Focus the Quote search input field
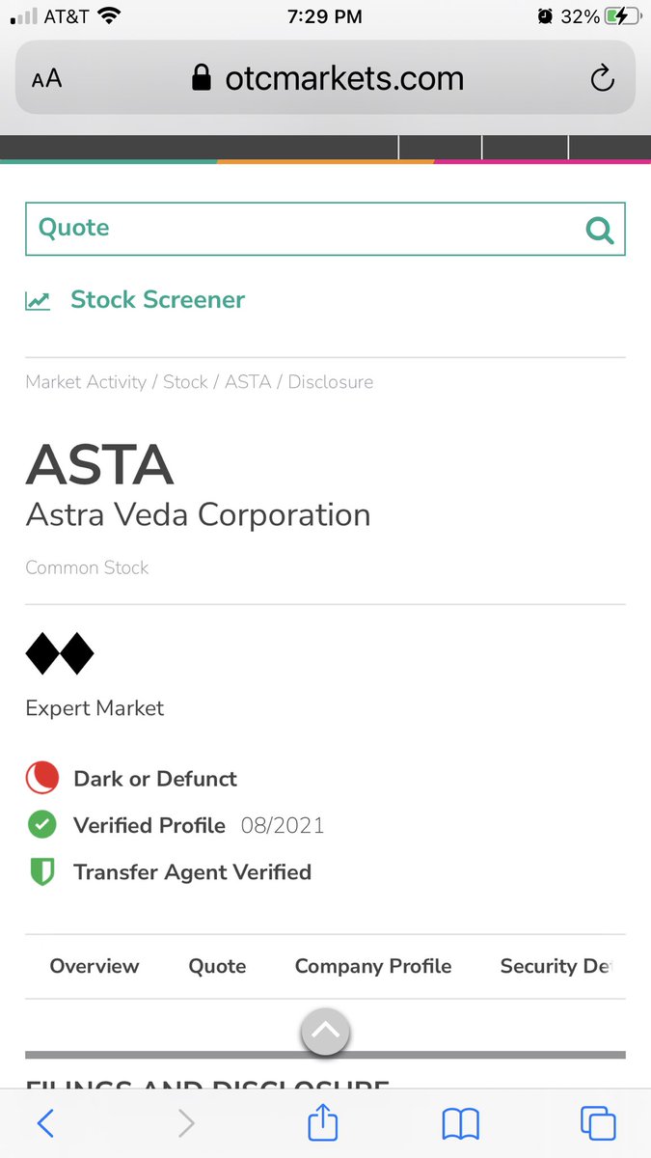The height and width of the screenshot is (1158, 651). click(x=325, y=229)
